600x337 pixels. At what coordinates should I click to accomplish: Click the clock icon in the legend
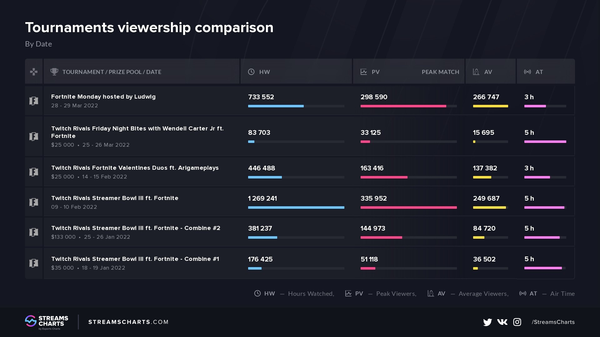257,293
